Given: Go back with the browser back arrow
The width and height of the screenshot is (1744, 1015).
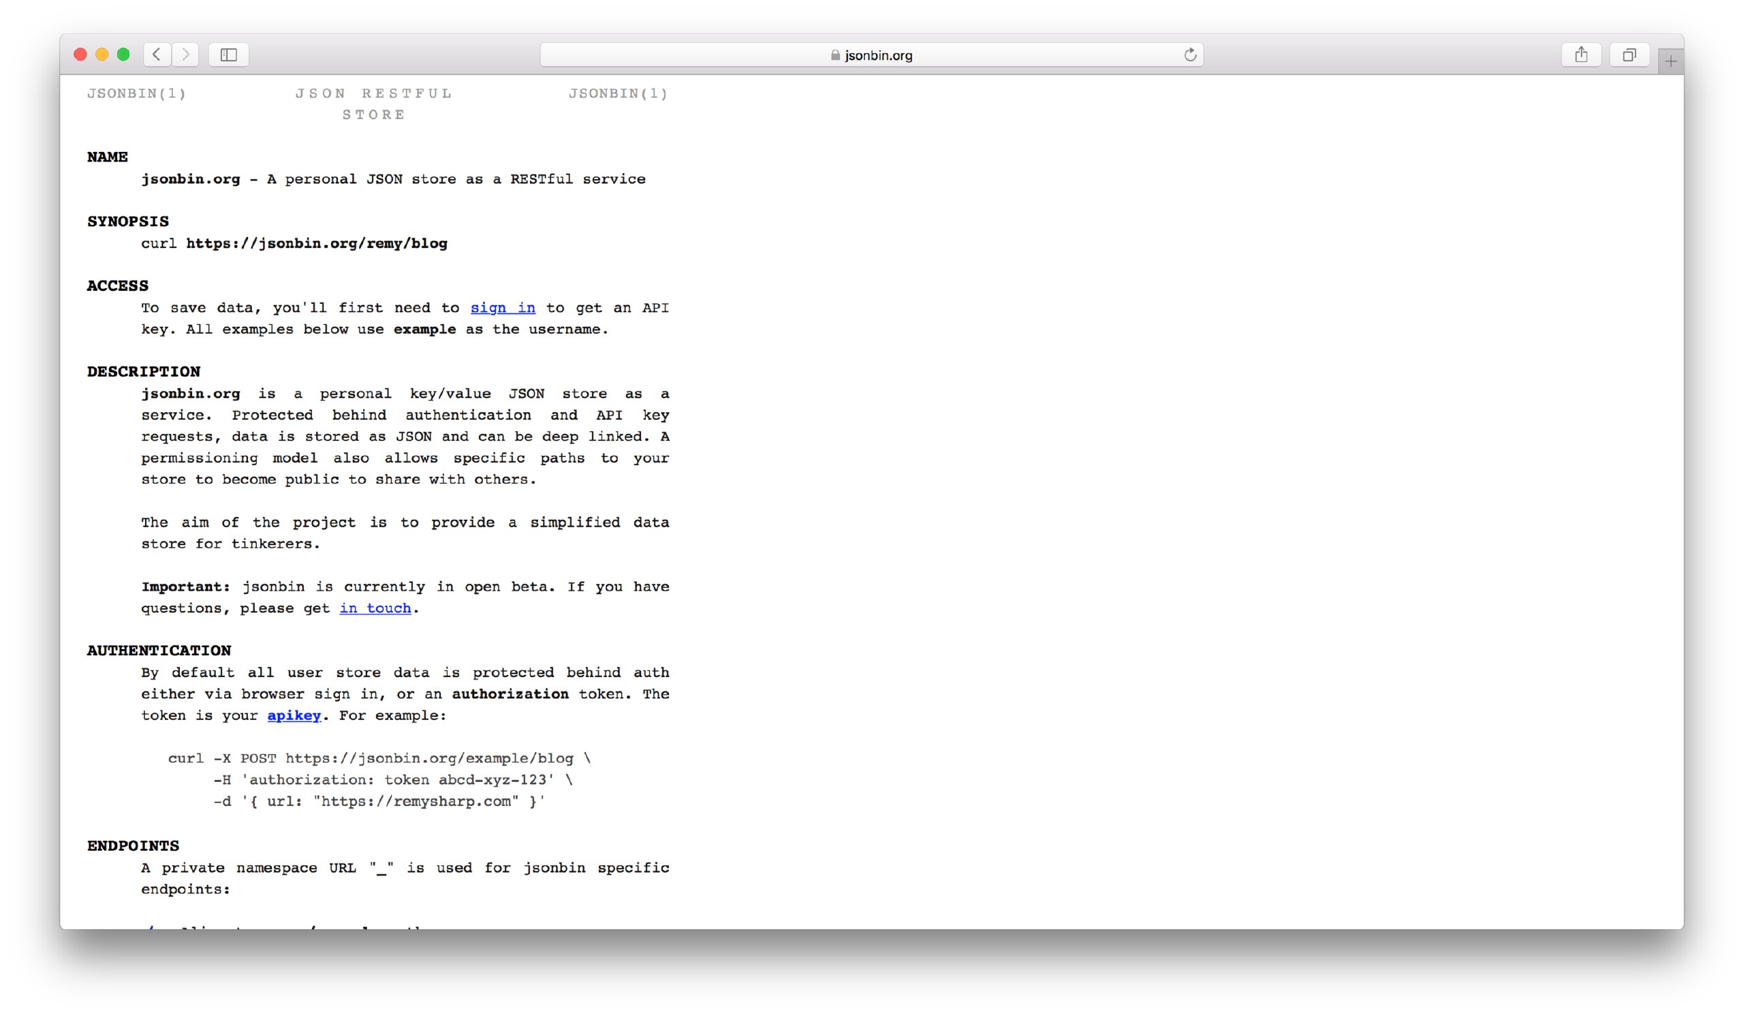Looking at the screenshot, I should click(x=157, y=54).
